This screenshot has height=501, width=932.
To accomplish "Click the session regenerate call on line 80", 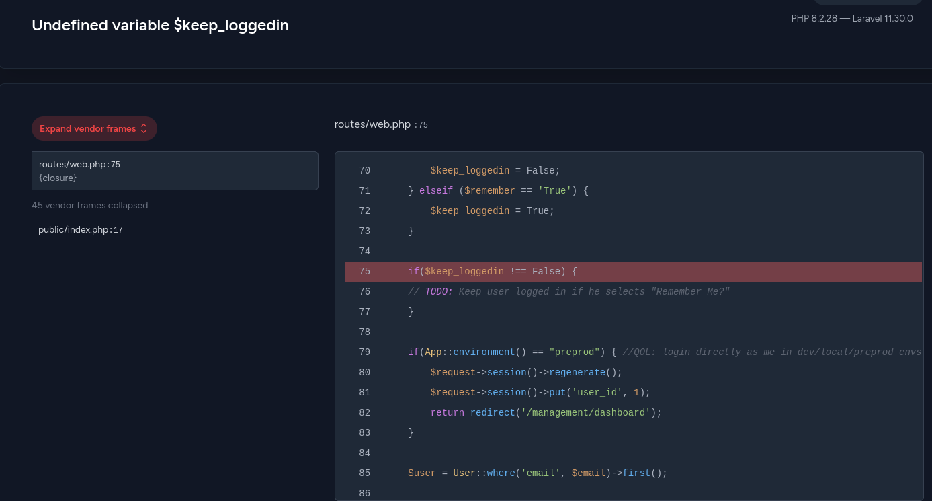I will pyautogui.click(x=526, y=373).
